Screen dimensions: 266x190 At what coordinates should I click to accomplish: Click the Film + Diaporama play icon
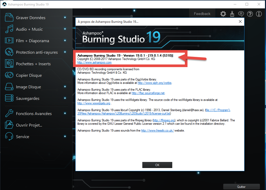[x=9, y=40]
